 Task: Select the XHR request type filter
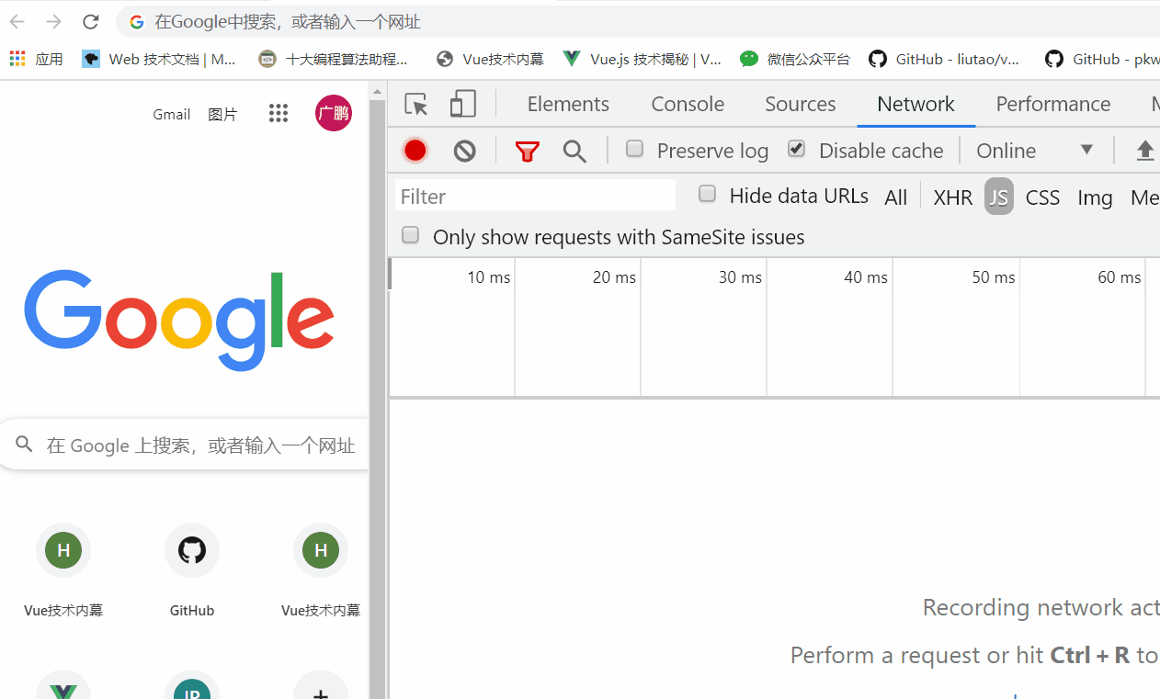point(952,197)
